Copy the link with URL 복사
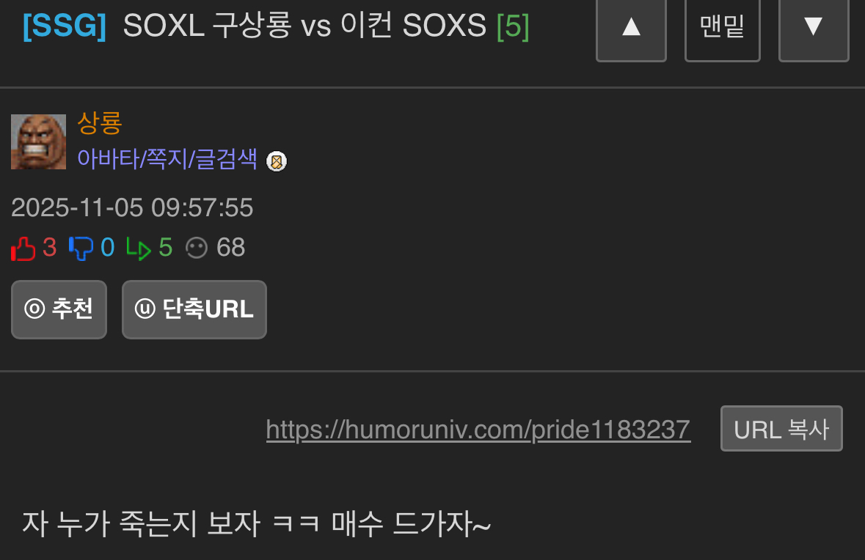This screenshot has width=865, height=560. [781, 429]
